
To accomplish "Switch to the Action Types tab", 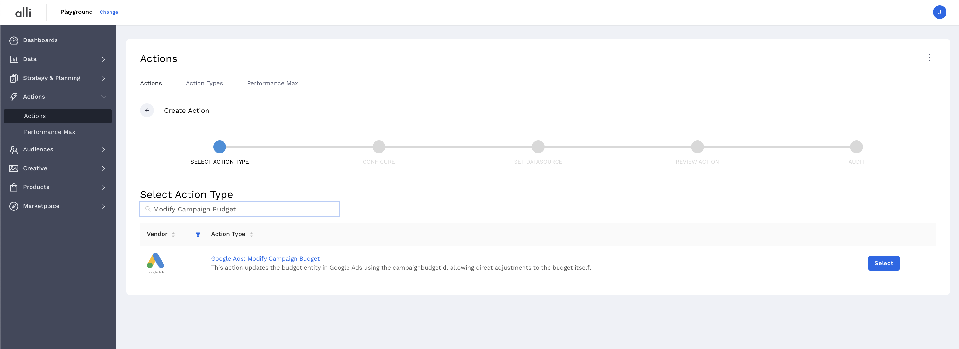I will tap(204, 83).
